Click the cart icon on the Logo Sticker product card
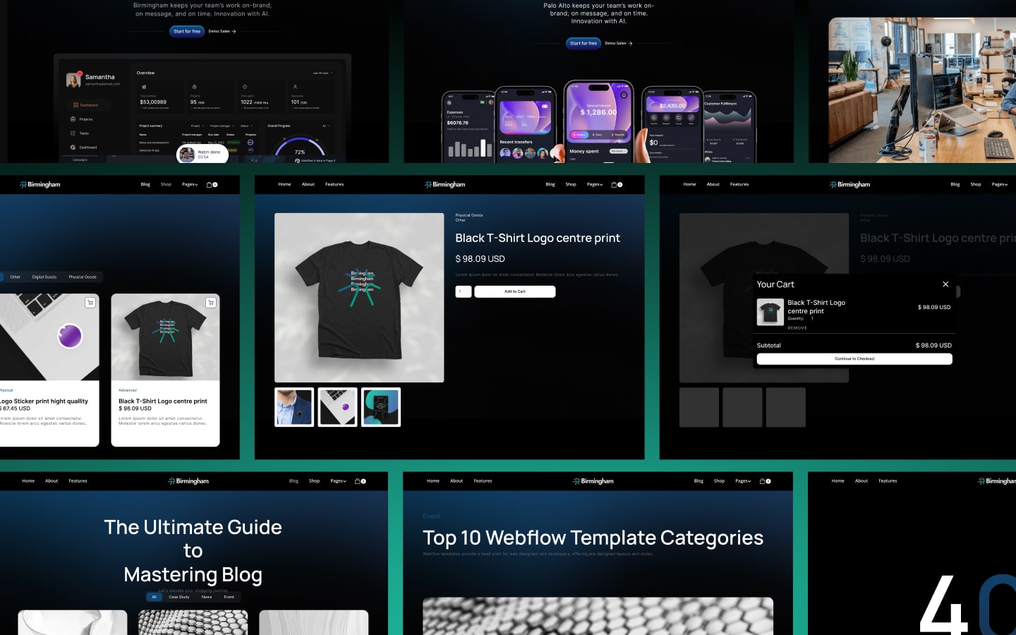This screenshot has width=1016, height=635. click(x=90, y=303)
